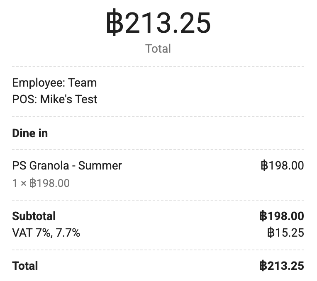This screenshot has height=281, width=317.
Task: Select the Subtotal label
Action: (34, 216)
